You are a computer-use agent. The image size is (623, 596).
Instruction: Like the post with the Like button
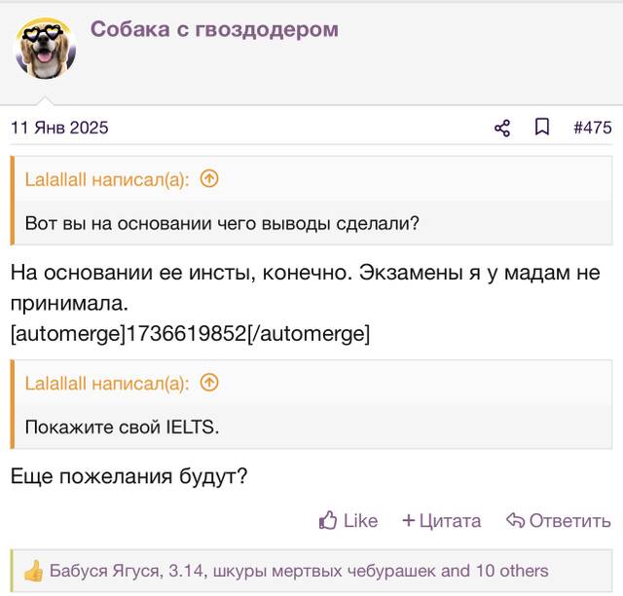(348, 520)
